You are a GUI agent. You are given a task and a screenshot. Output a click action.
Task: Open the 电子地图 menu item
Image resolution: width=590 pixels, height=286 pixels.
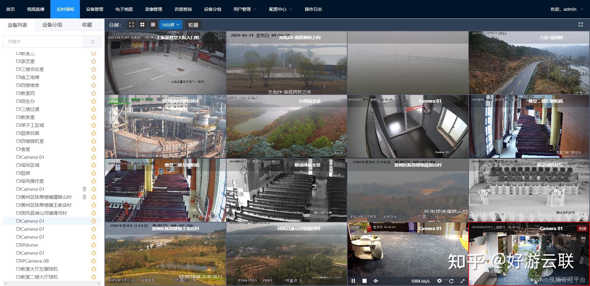click(124, 9)
